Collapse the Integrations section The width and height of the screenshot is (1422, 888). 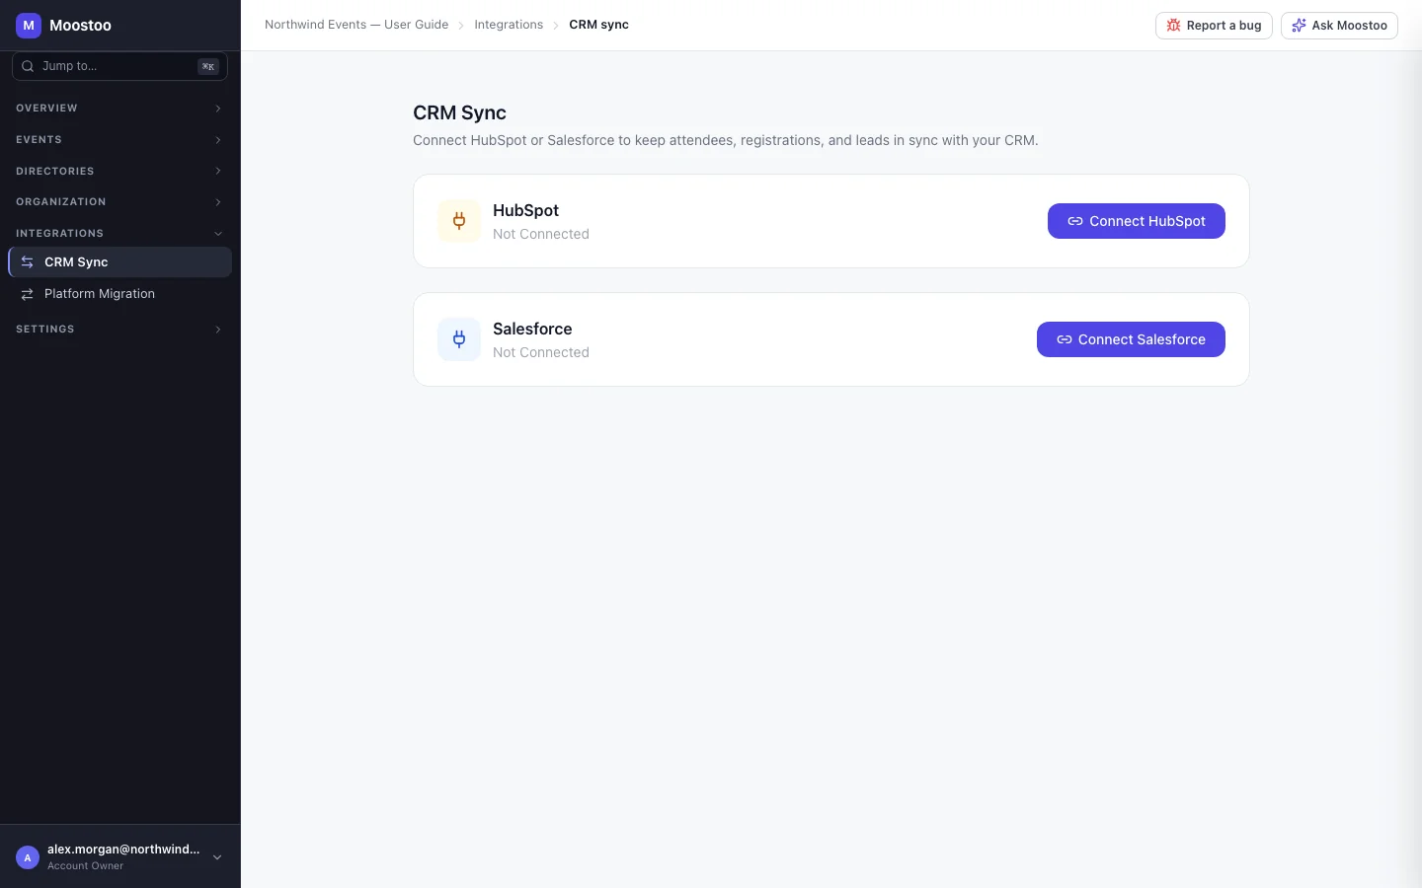point(119,234)
